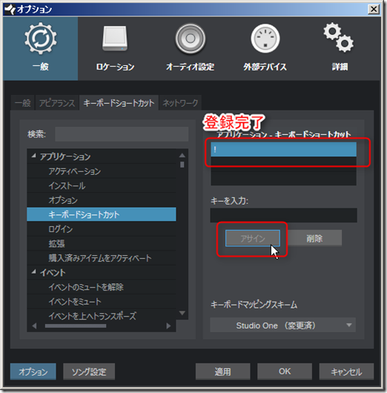Click the 削除 button

pos(314,238)
